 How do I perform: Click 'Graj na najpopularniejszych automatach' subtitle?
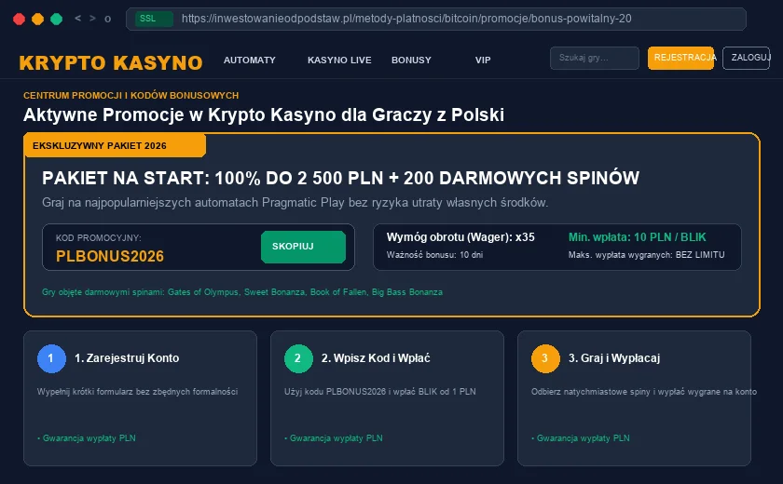pos(295,203)
